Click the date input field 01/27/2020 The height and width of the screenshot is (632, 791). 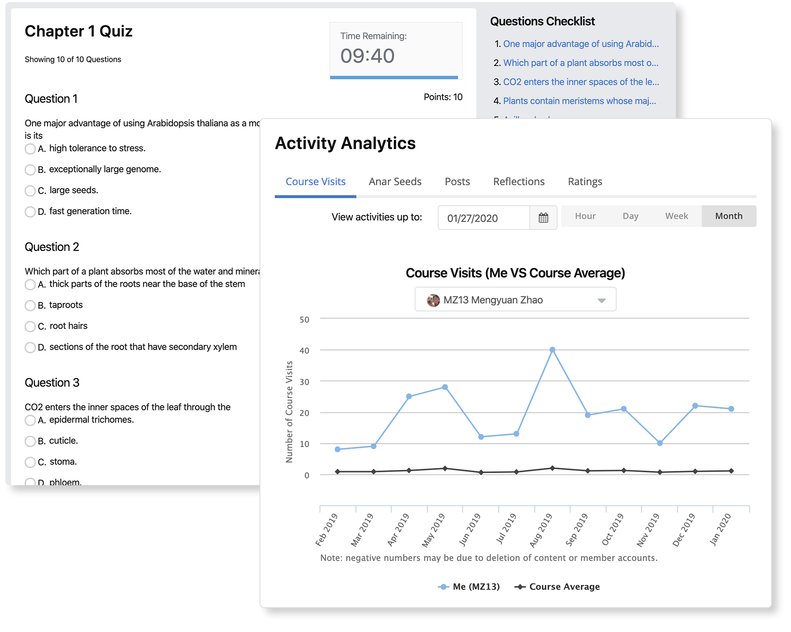[x=483, y=218]
